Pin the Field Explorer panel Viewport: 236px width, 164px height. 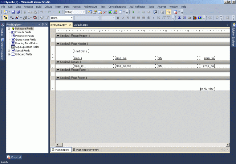point(43,24)
